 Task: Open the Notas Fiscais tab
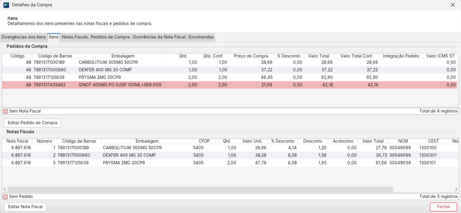(75, 37)
